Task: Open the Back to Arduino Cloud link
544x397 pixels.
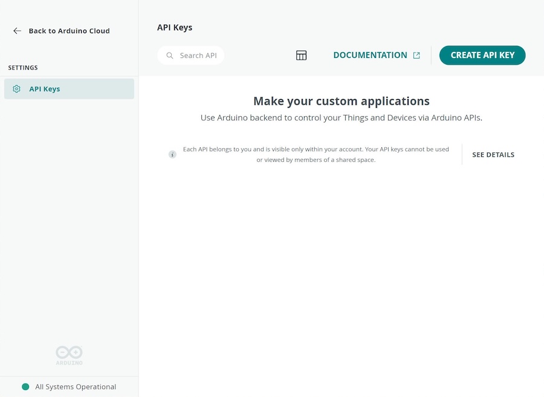Action: pos(69,31)
